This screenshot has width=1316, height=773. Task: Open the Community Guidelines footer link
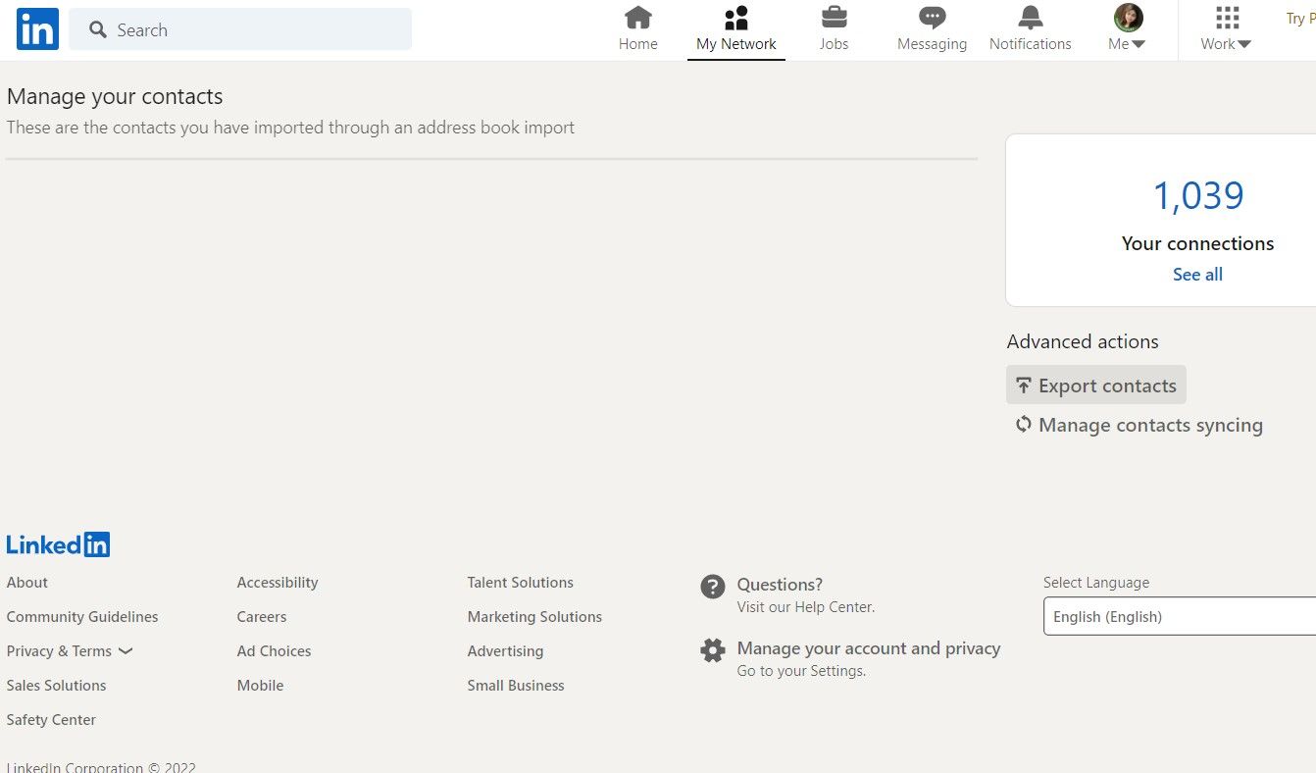click(x=82, y=617)
